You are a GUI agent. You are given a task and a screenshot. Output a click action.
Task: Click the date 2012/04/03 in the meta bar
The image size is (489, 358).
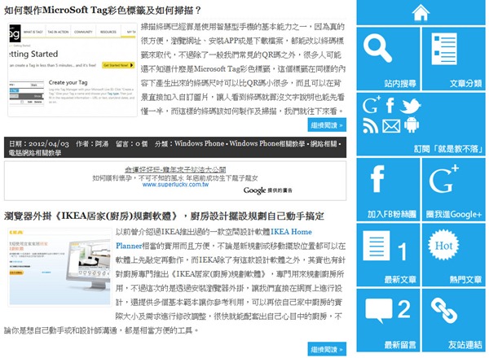49,144
